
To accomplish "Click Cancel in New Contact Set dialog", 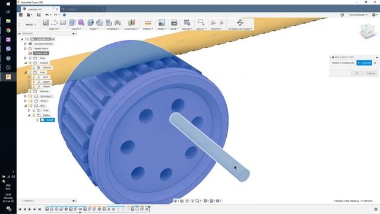I will click(370, 73).
